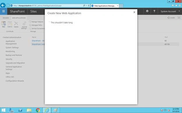Open the Windows Start button

[x=3, y=110]
